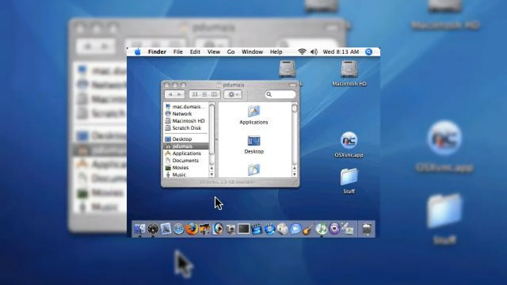Image resolution: width=507 pixels, height=285 pixels.
Task: Switch Finder window to list view
Action: (204, 94)
